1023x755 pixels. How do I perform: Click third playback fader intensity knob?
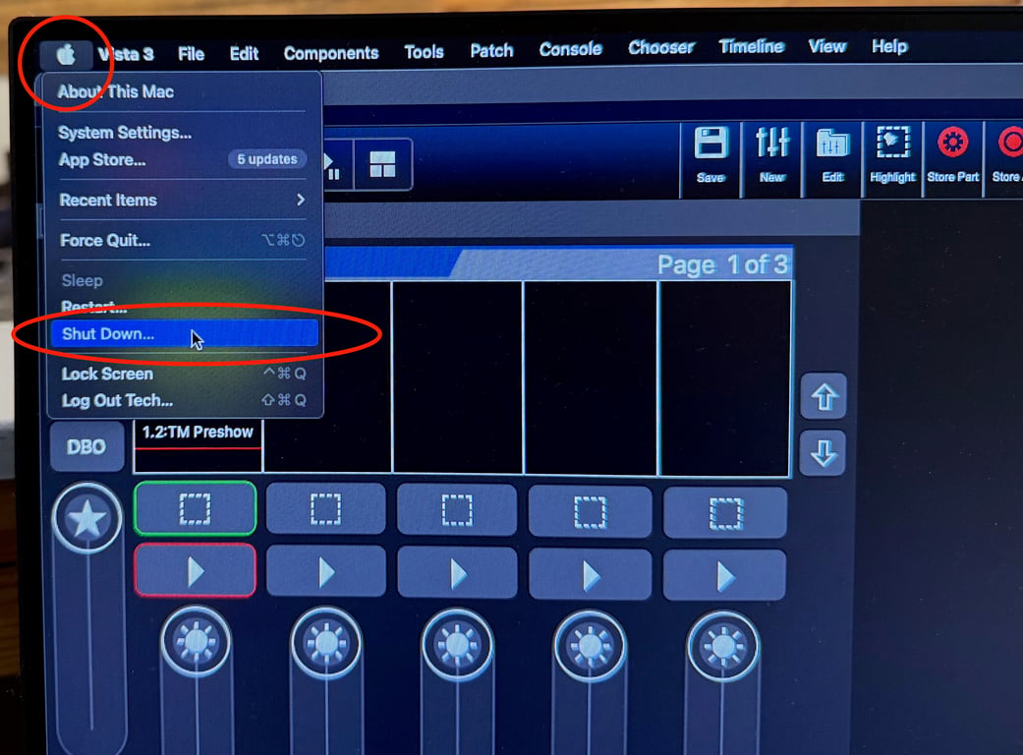(457, 645)
